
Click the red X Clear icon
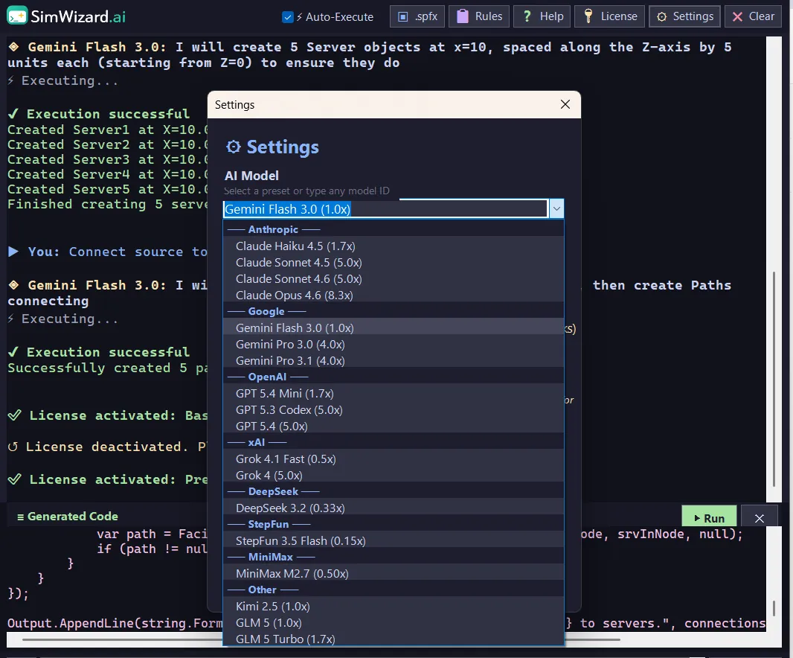click(739, 16)
